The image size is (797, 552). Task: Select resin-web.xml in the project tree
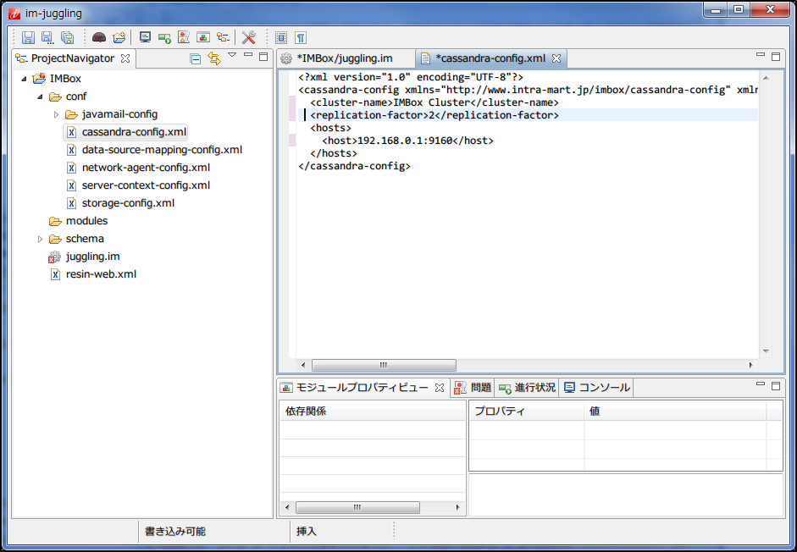click(101, 274)
